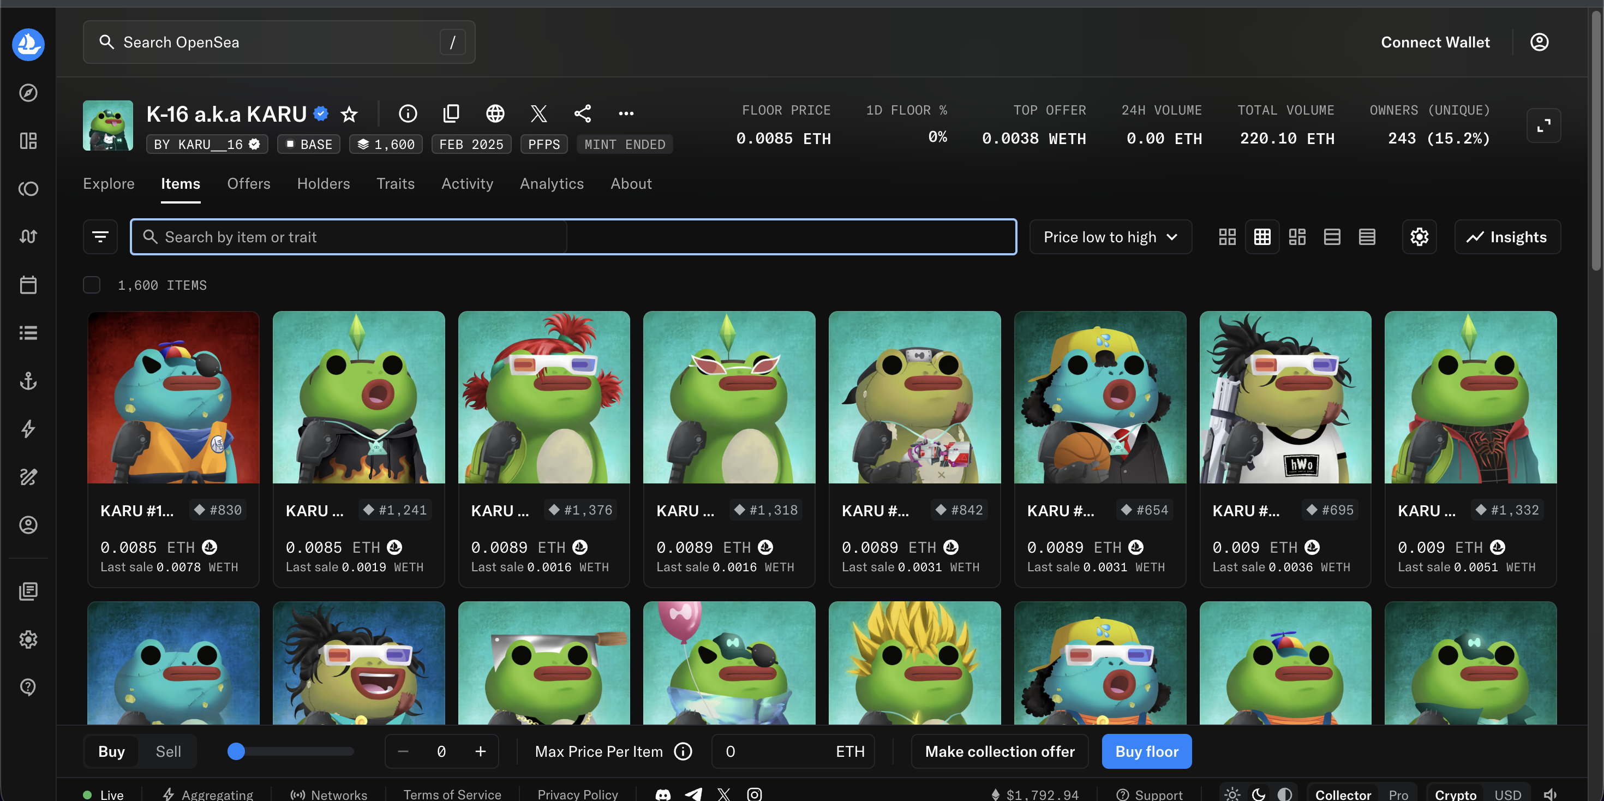This screenshot has height=801, width=1604.
Task: Open the Discover compass icon in sidebar
Action: pos(28,93)
